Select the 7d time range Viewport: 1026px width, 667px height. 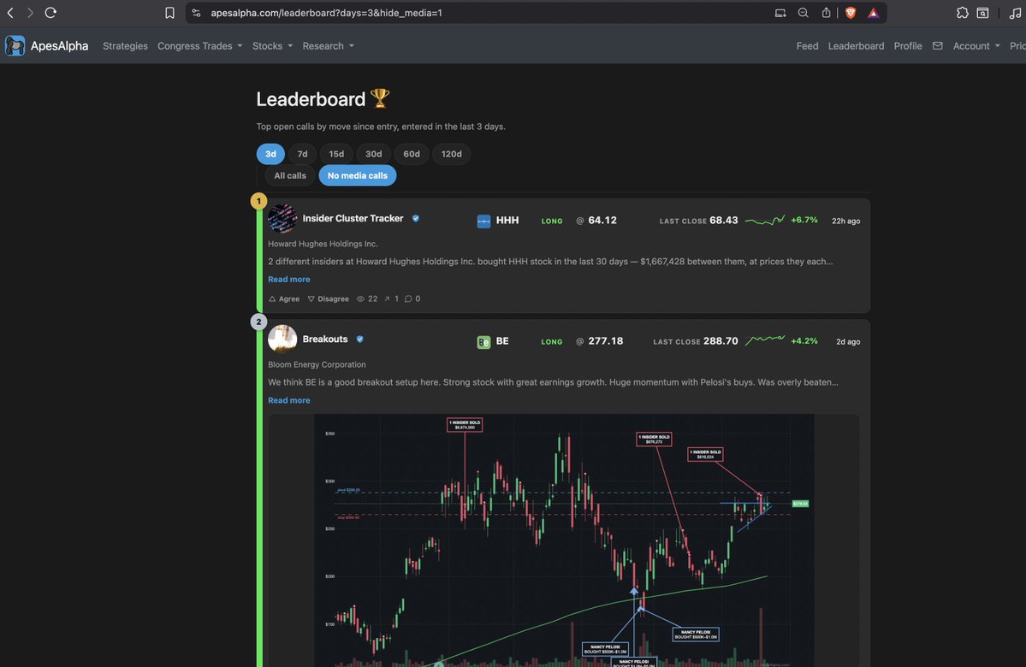pos(302,154)
